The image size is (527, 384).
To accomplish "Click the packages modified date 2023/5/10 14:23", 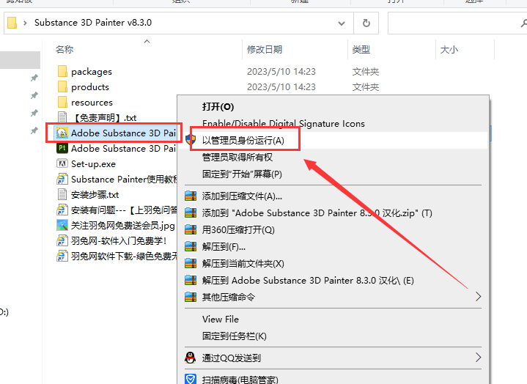I will coord(281,72).
